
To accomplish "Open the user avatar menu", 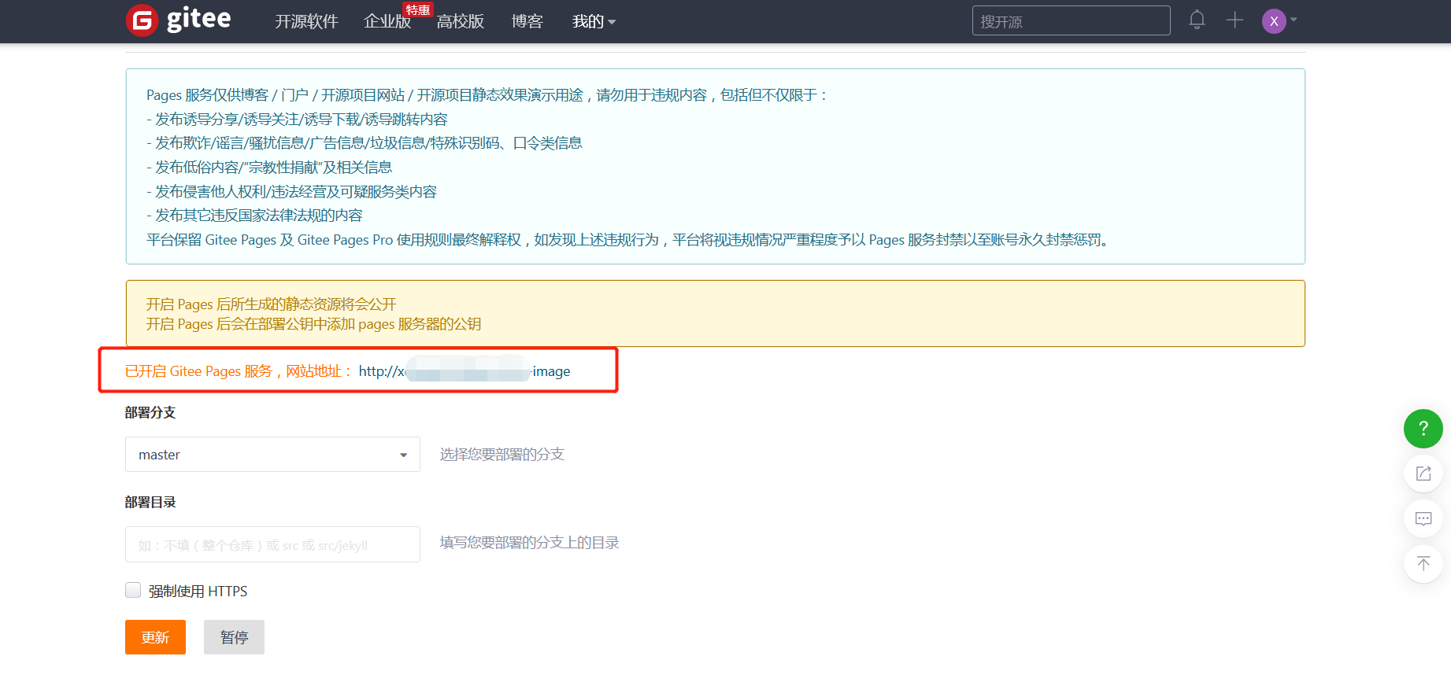I will (x=1274, y=21).
